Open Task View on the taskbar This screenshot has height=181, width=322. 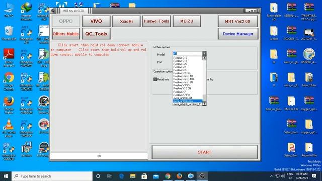coord(109,176)
